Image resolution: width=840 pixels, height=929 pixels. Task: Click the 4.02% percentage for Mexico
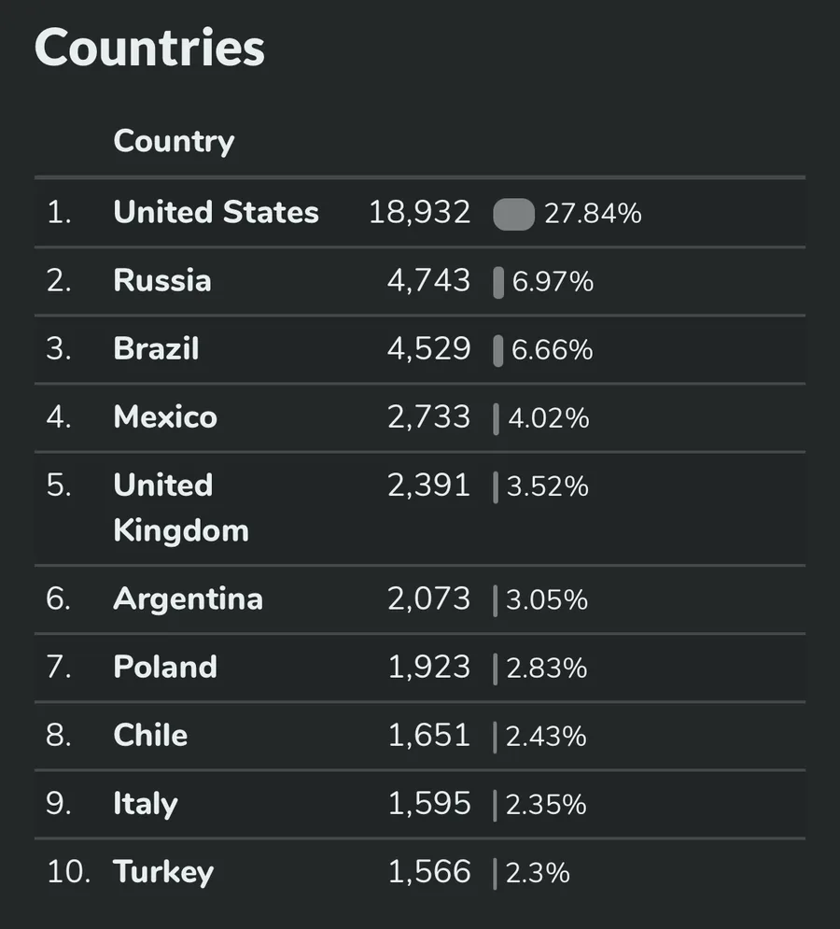(549, 418)
